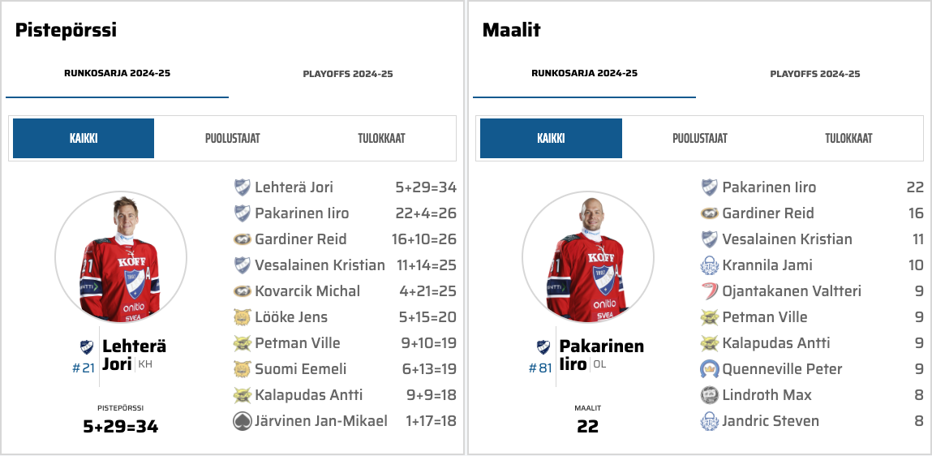
Task: Switch Pistepörssi to Playoffs 2024-25 tab
Action: [348, 74]
